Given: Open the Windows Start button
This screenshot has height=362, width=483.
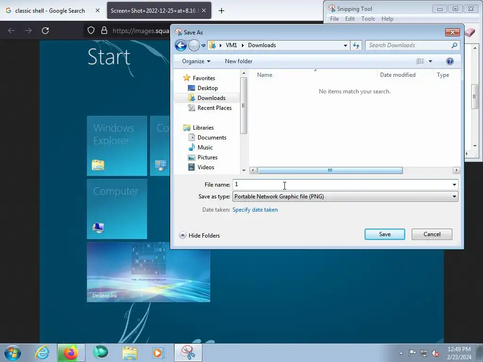Looking at the screenshot, I should [13, 353].
